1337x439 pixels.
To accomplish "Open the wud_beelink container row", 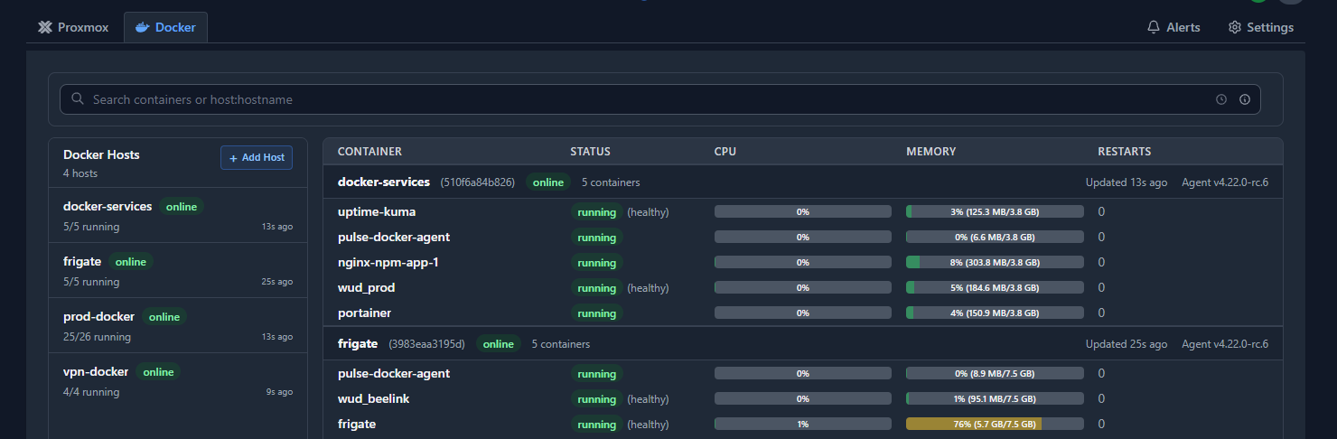I will tap(803, 398).
